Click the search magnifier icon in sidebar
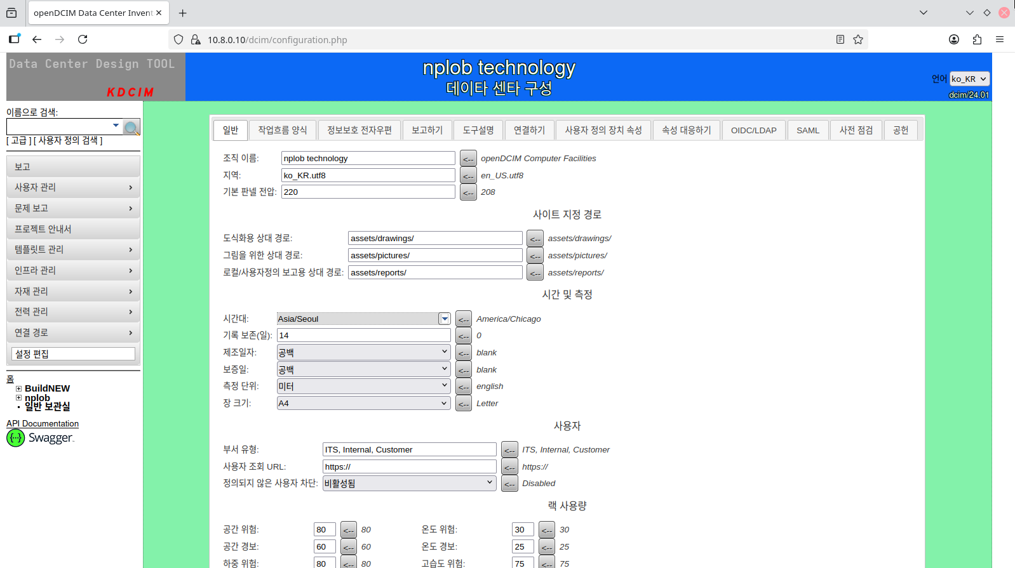Screen dimensions: 1015x568 (x=131, y=128)
